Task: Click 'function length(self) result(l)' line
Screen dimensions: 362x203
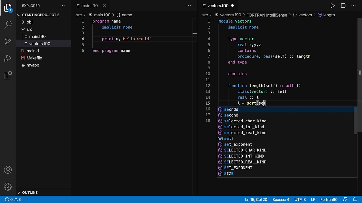Action: 264,86
